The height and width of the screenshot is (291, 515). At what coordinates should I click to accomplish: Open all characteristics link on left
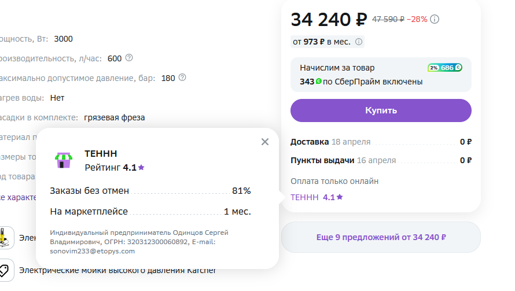[18, 197]
